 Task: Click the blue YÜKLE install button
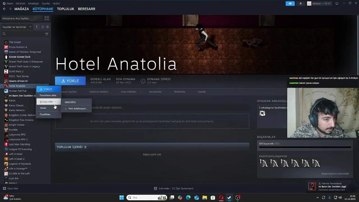pos(70,81)
